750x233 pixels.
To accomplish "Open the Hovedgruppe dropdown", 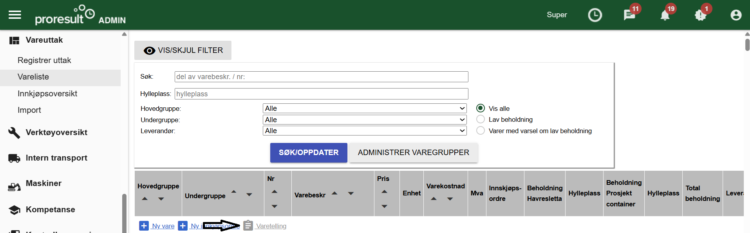I will 364,108.
